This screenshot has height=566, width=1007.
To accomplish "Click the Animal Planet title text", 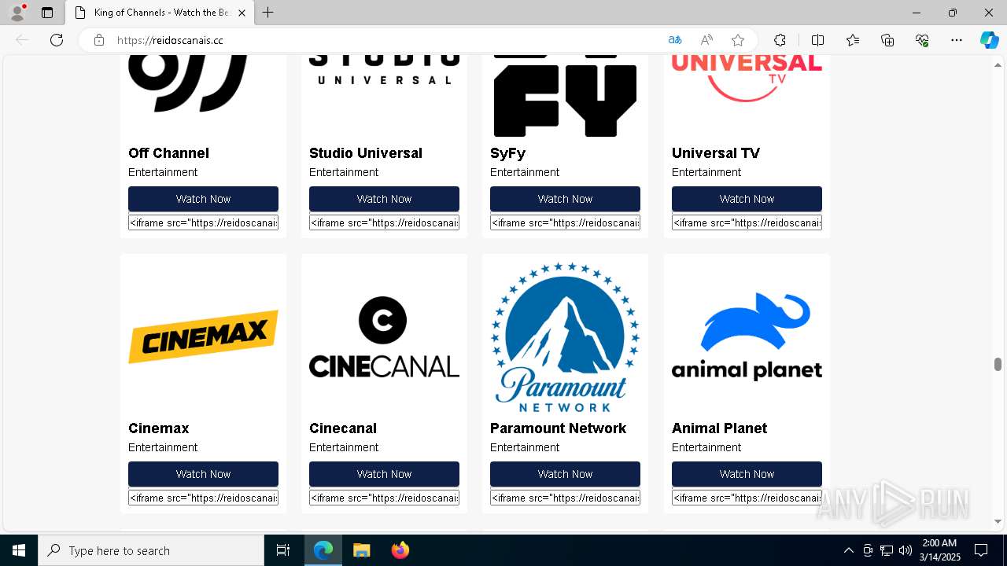I will click(719, 428).
